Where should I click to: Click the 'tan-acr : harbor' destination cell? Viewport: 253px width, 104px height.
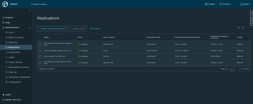(182, 51)
